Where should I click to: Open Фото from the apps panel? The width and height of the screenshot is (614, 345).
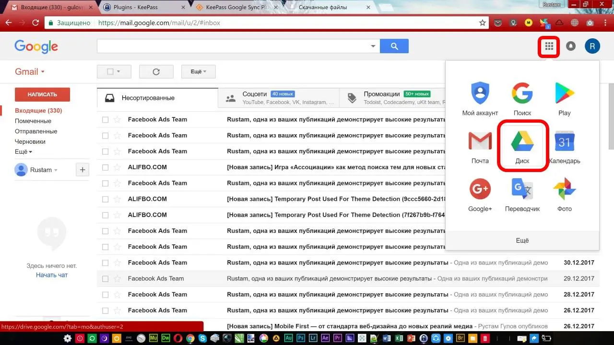pyautogui.click(x=565, y=194)
